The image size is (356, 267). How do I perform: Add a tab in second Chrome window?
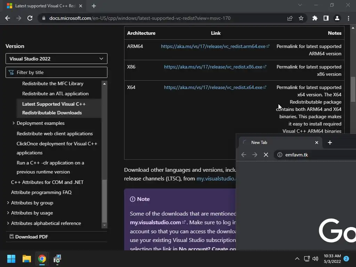330,142
